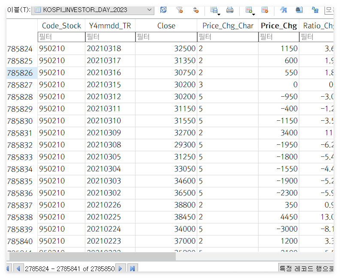Sort by Y4mmdd_TR column header
The height and width of the screenshot is (278, 340).
coord(110,26)
